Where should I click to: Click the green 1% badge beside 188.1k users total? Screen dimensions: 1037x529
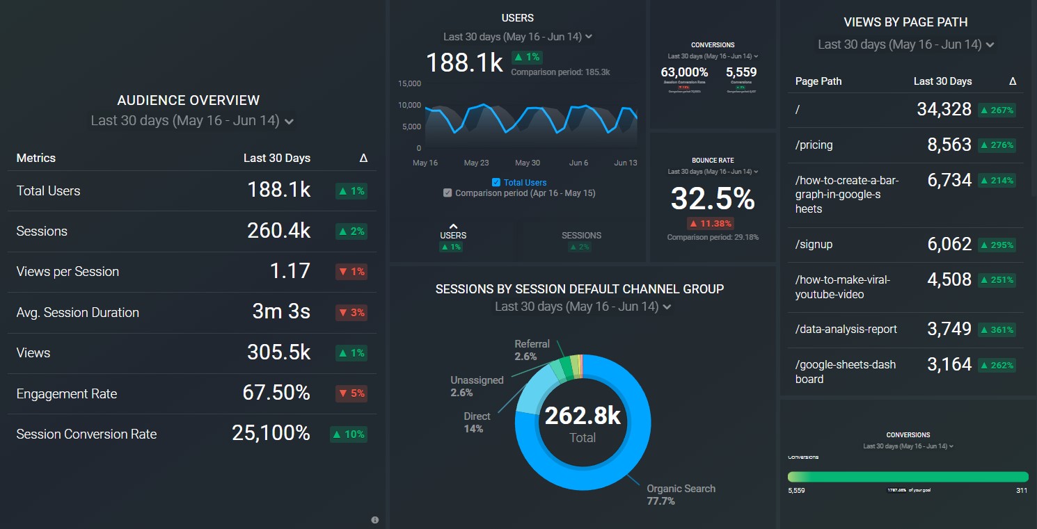coord(527,57)
